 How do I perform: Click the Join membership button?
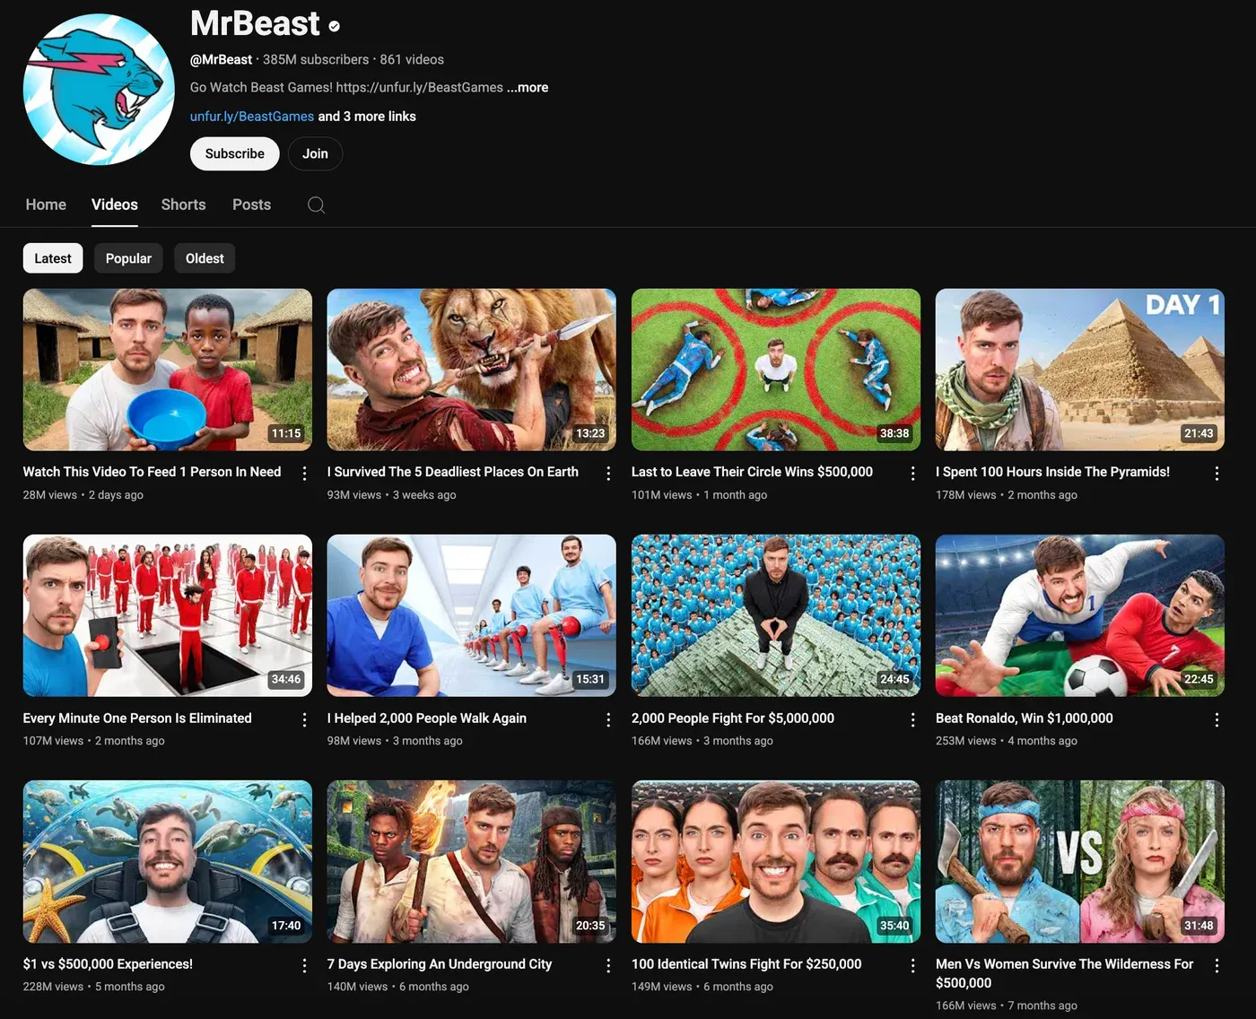point(315,153)
